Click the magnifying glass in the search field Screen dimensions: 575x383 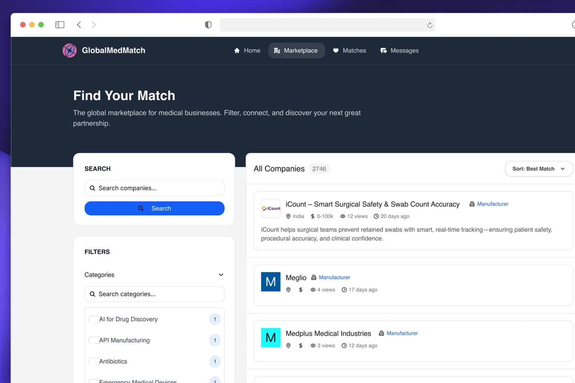tap(92, 188)
